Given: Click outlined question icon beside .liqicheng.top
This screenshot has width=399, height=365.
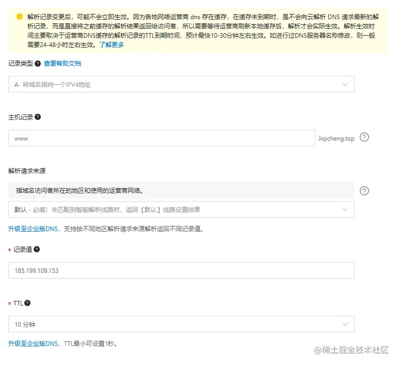Looking at the screenshot, I should (x=364, y=138).
